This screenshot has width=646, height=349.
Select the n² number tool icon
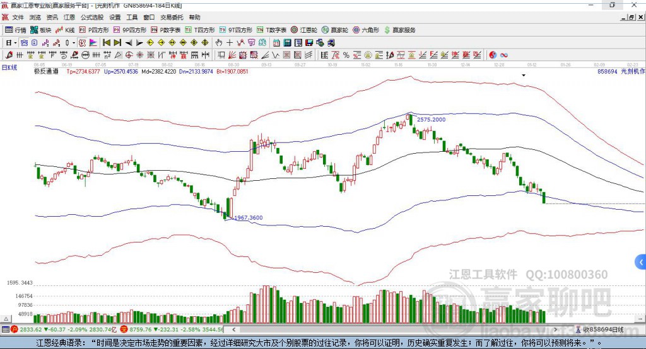(107, 55)
